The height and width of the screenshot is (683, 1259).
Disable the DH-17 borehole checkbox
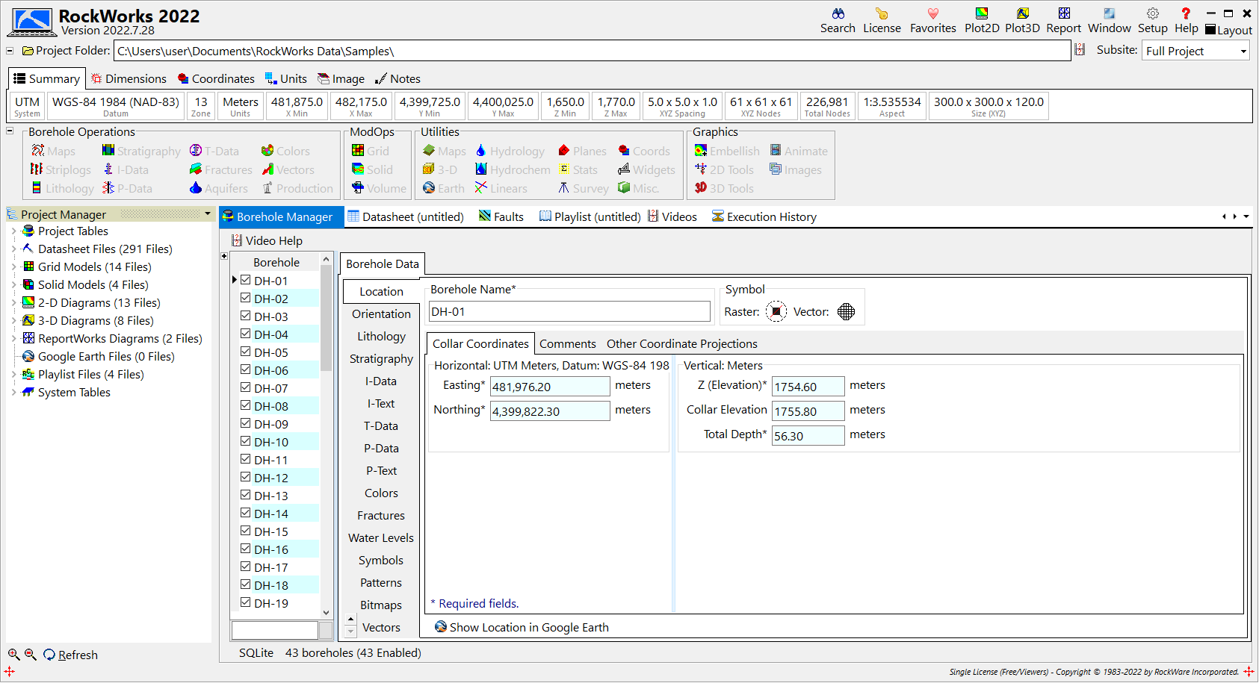pos(245,567)
